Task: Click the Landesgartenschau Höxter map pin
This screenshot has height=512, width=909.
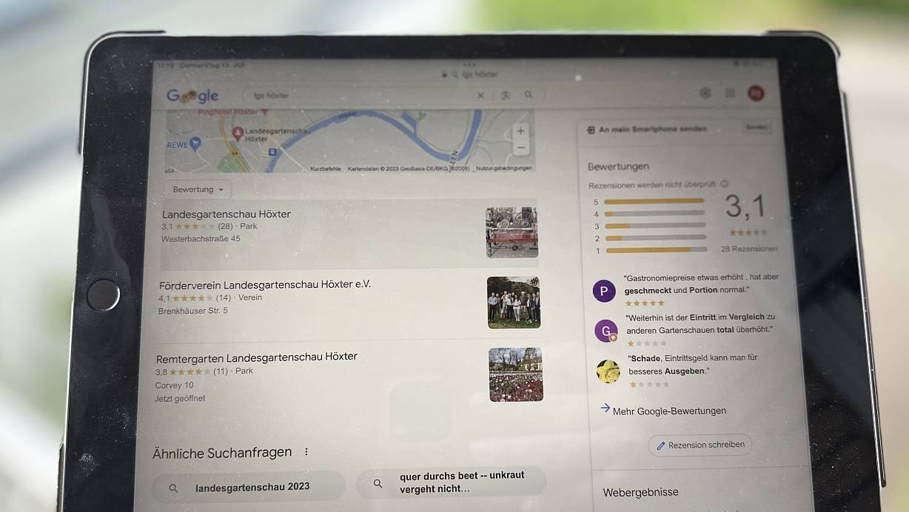Action: [238, 134]
